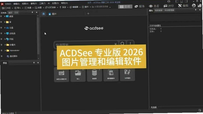Expand the 操作 dropdown arrow
Image resolution: width=203 pixels, height=114 pixels.
point(90,7)
